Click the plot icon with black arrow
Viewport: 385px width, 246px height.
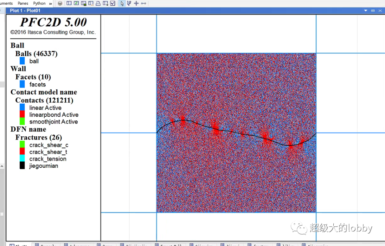coord(105,4)
